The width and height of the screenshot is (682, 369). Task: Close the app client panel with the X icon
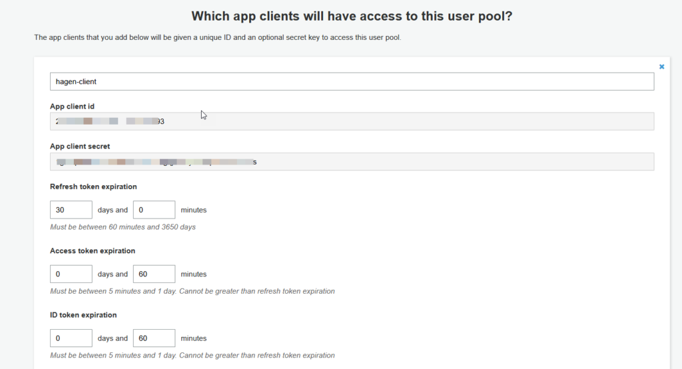coord(661,67)
